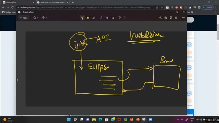Click the microphone tray icon
Viewport: 219px width, 123px height.
[182, 120]
